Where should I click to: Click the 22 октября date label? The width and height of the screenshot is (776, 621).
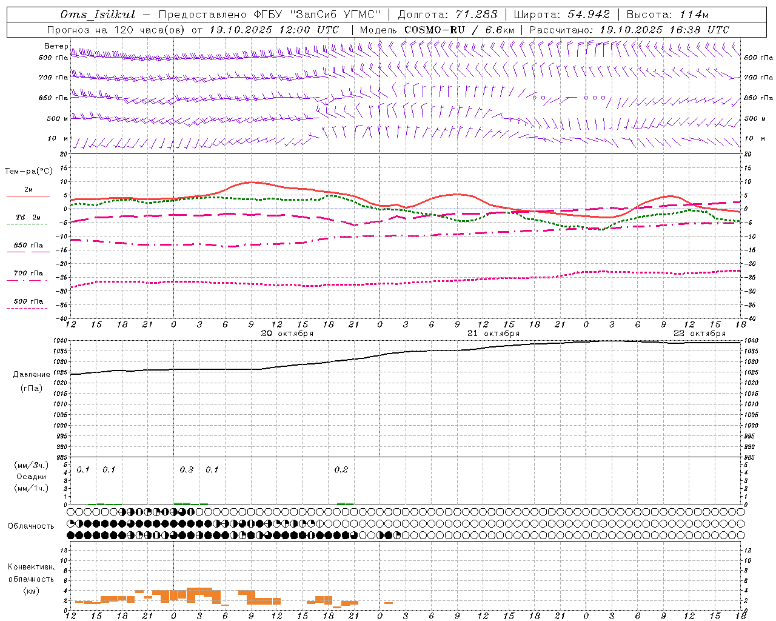(x=700, y=334)
